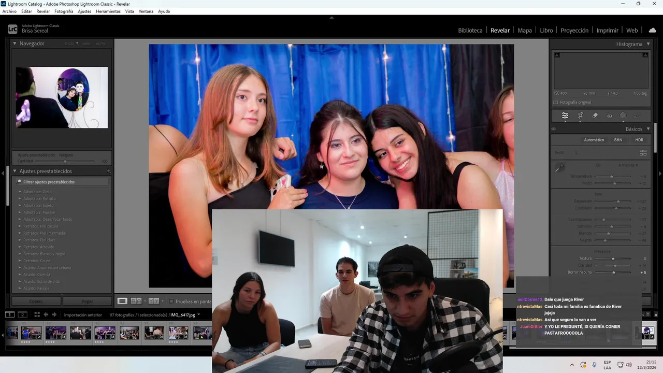Open the Fotografía menu
This screenshot has height=373, width=663.
[64, 11]
